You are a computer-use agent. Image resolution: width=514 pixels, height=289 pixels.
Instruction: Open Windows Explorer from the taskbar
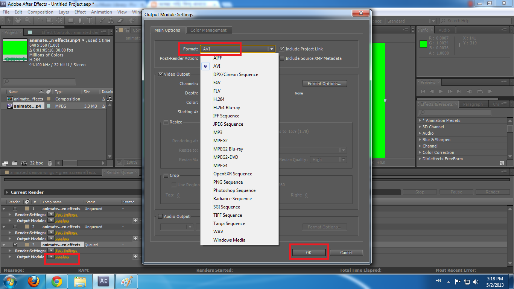point(80,281)
